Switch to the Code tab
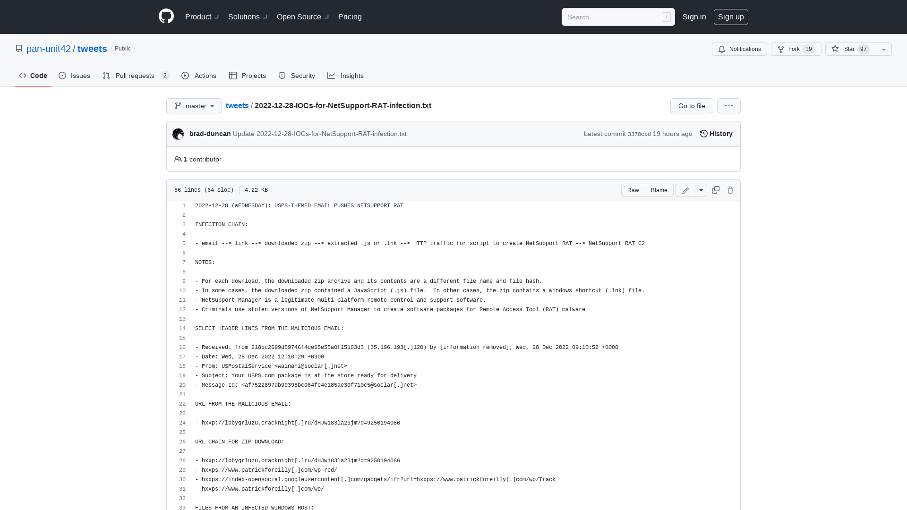 pos(33,76)
